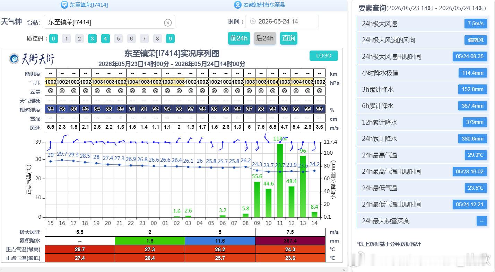The height and width of the screenshot is (272, 495).
Task: Click the 367.4mm 6h rainfall badge
Action: coord(473,106)
